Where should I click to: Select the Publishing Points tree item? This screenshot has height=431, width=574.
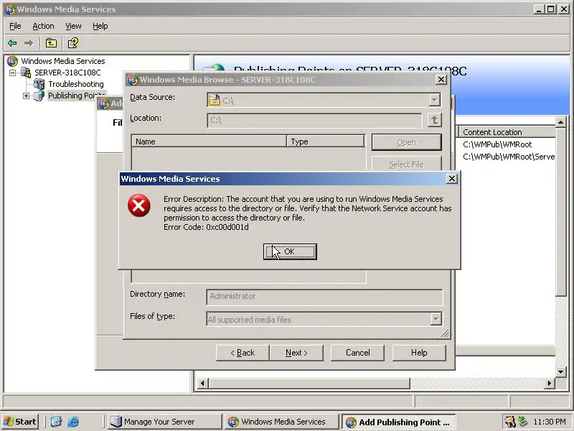point(77,96)
